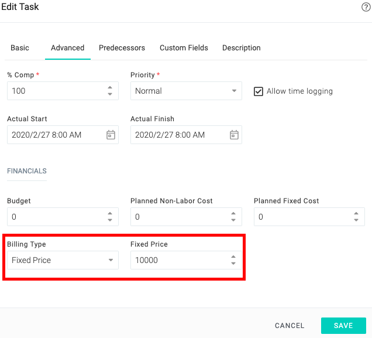
Task: Open Actual Finish calendar picker
Action: [x=234, y=135]
